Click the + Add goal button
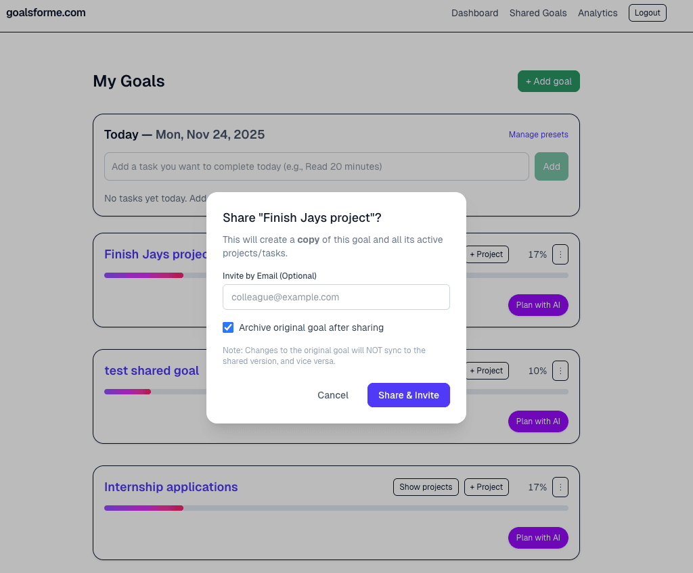The image size is (693, 573). click(548, 81)
